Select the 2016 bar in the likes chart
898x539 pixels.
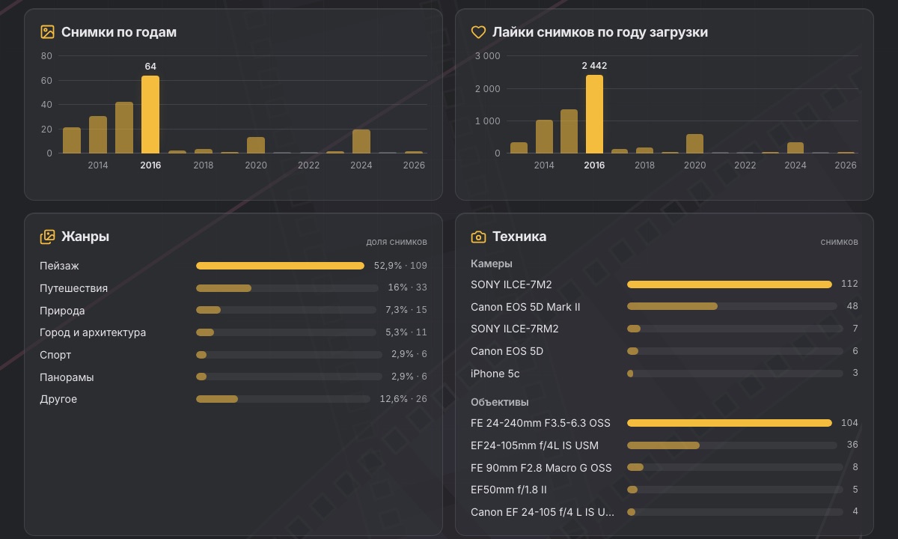(594, 114)
